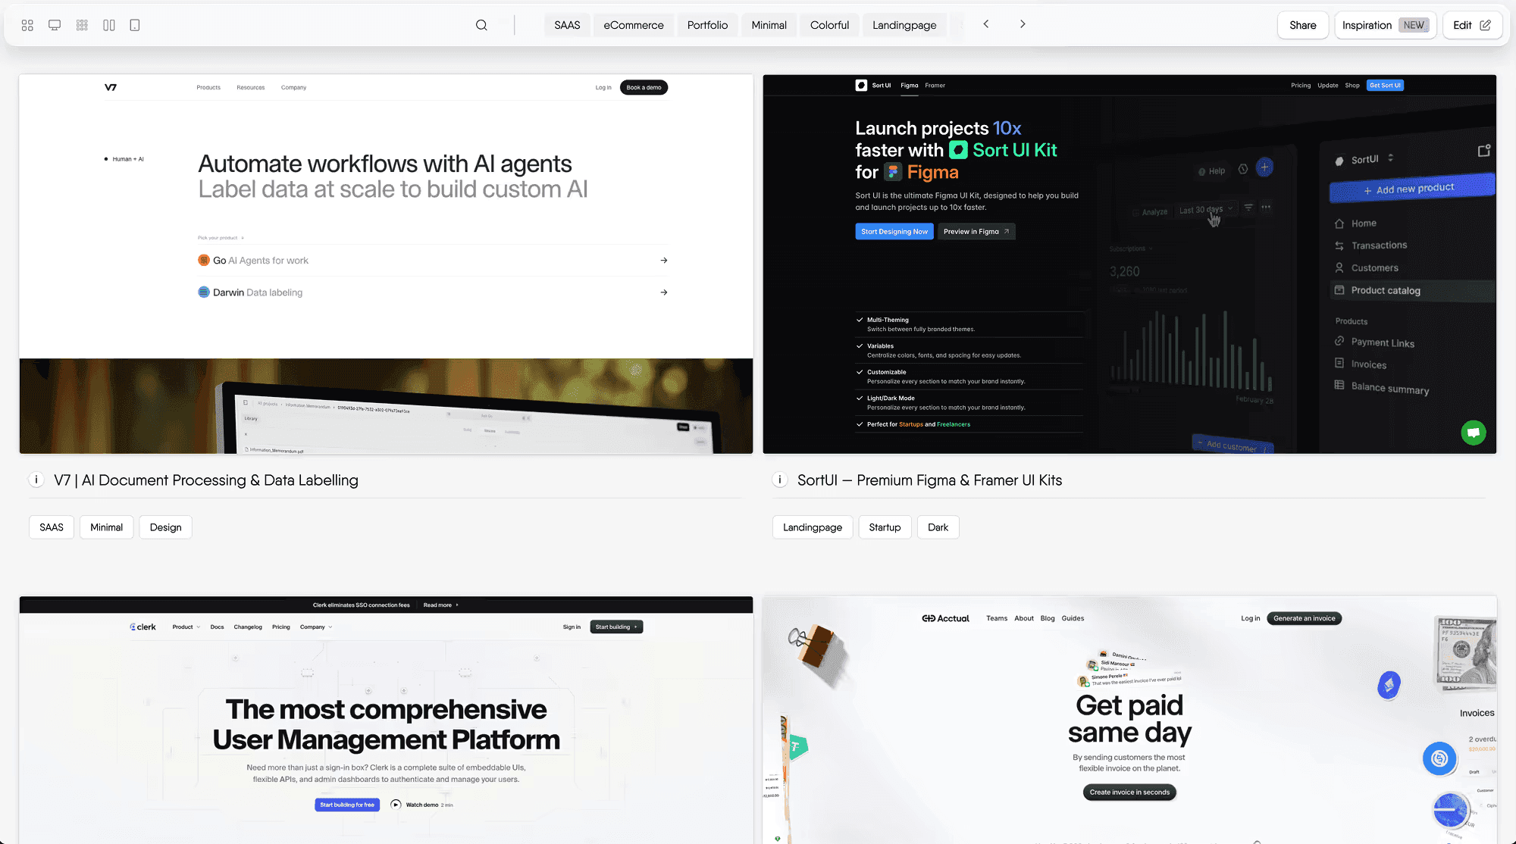The height and width of the screenshot is (844, 1516).
Task: Click the green chat bubble in SortUI preview
Action: click(1474, 433)
